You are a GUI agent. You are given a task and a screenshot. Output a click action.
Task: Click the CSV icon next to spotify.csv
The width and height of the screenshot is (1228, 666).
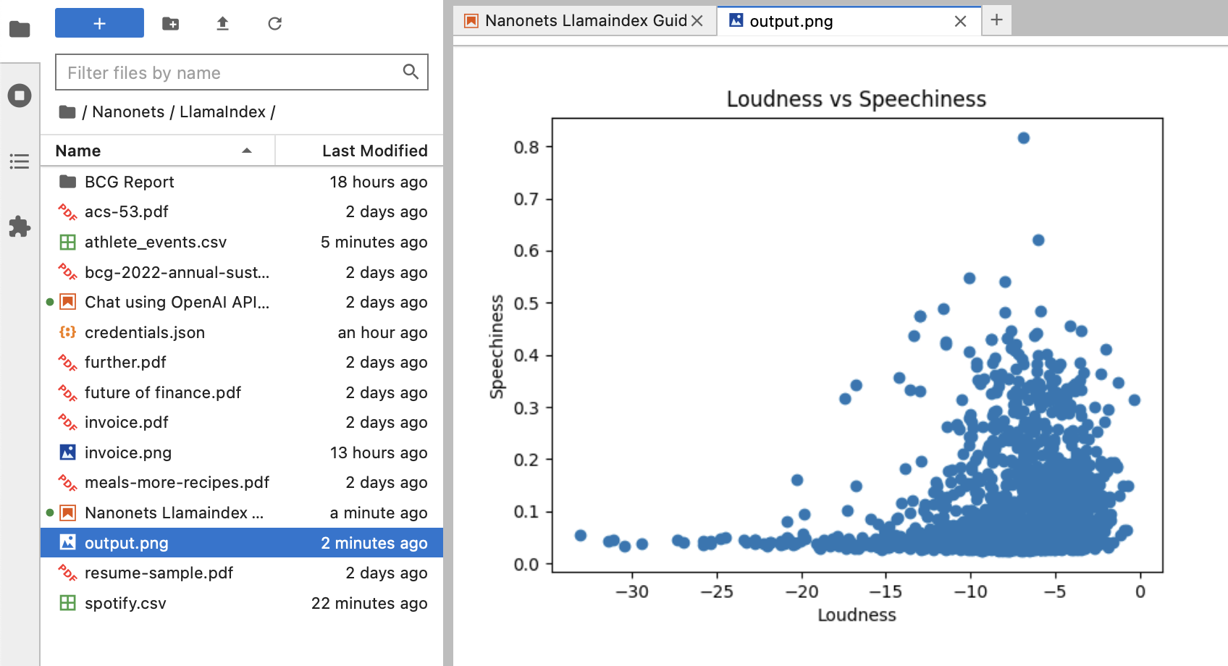67,603
